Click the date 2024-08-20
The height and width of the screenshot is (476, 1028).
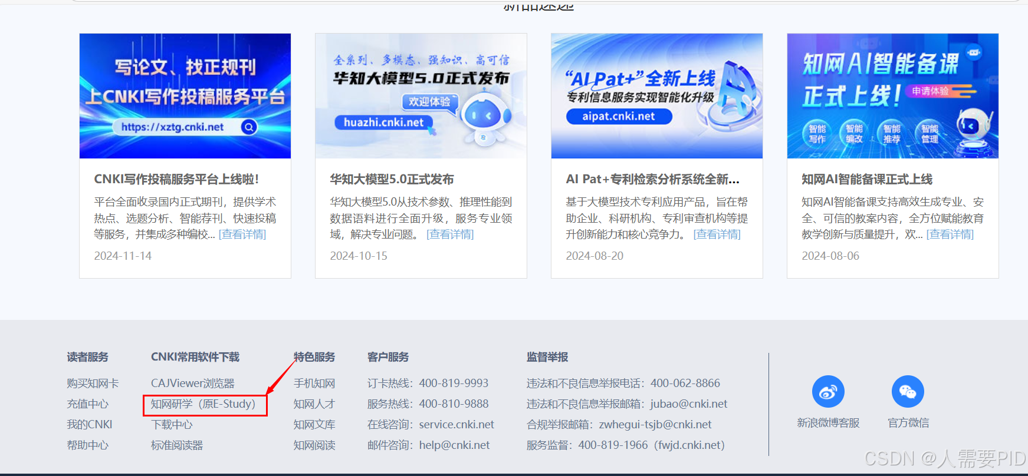pyautogui.click(x=595, y=256)
